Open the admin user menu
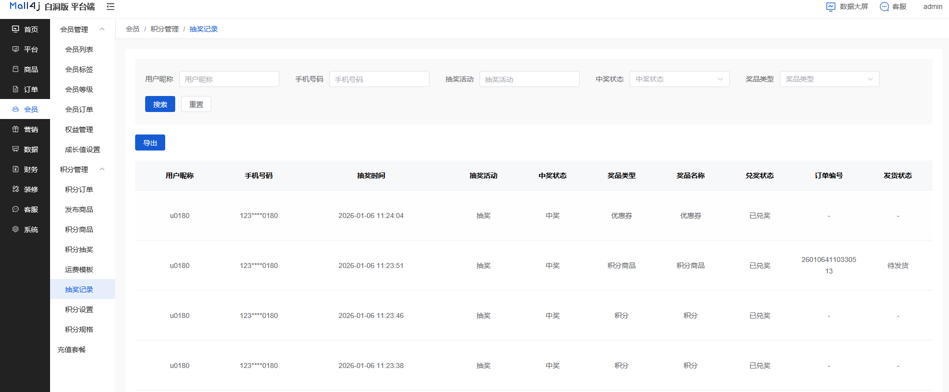The width and height of the screenshot is (949, 392). point(932,6)
